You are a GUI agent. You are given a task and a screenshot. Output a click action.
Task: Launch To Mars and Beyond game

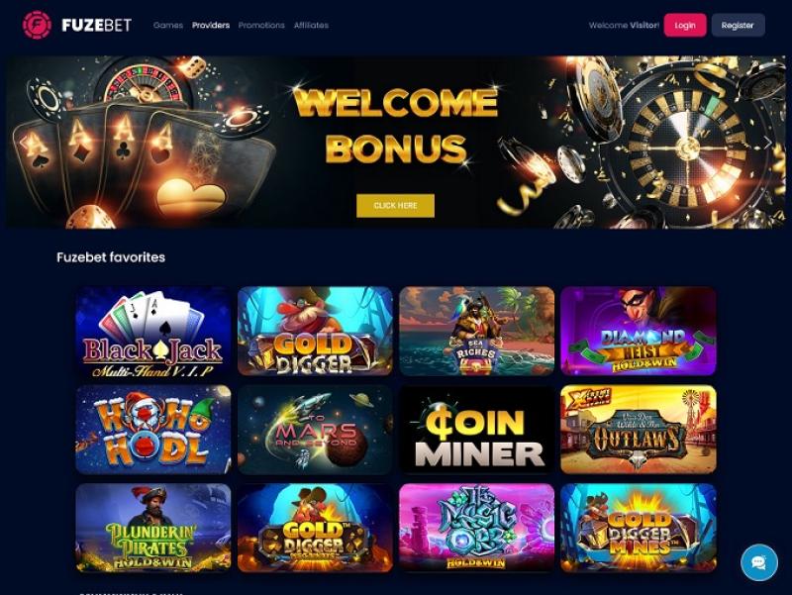click(x=315, y=430)
